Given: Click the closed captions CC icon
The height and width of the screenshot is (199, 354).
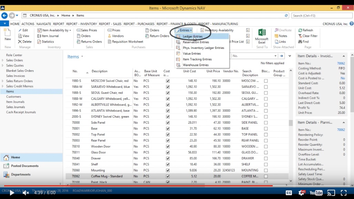Looking at the screenshot, I should click(289, 193).
